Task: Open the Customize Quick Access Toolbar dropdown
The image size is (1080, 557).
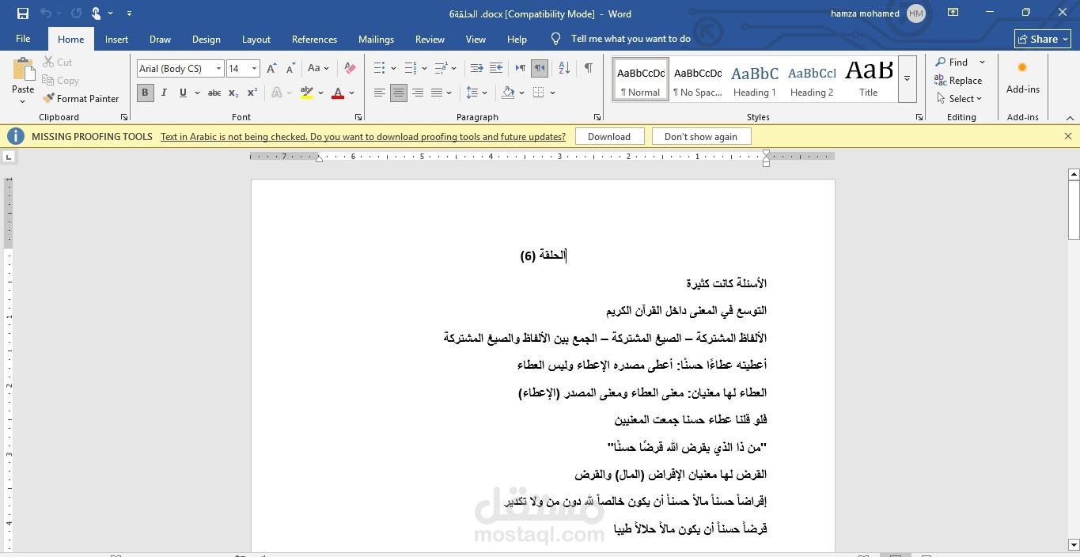Action: click(x=130, y=13)
